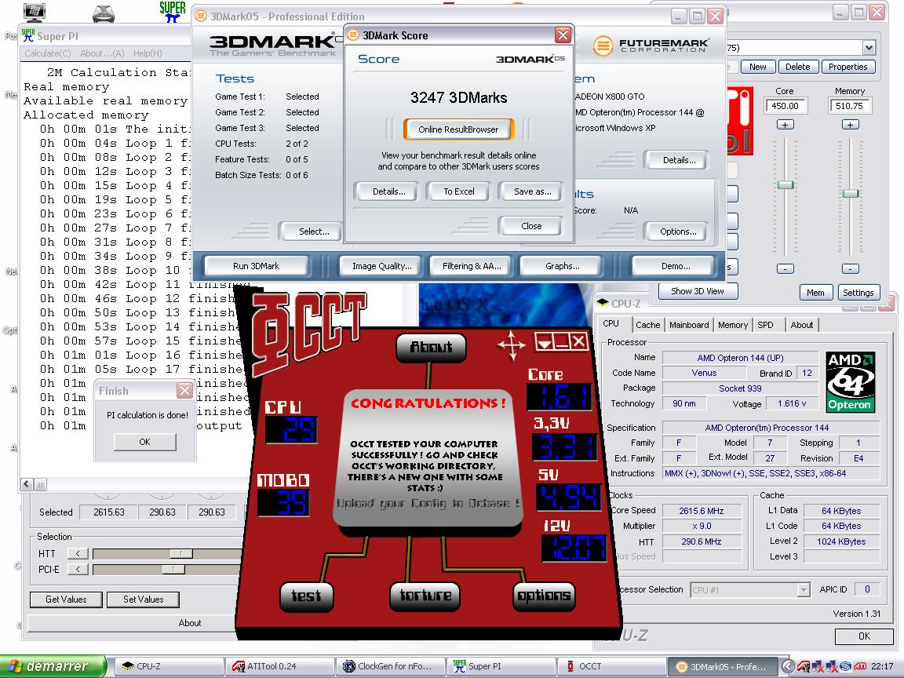Click the AMD Opteron logo in CPU-Z
This screenshot has width=904, height=678.
tap(851, 382)
